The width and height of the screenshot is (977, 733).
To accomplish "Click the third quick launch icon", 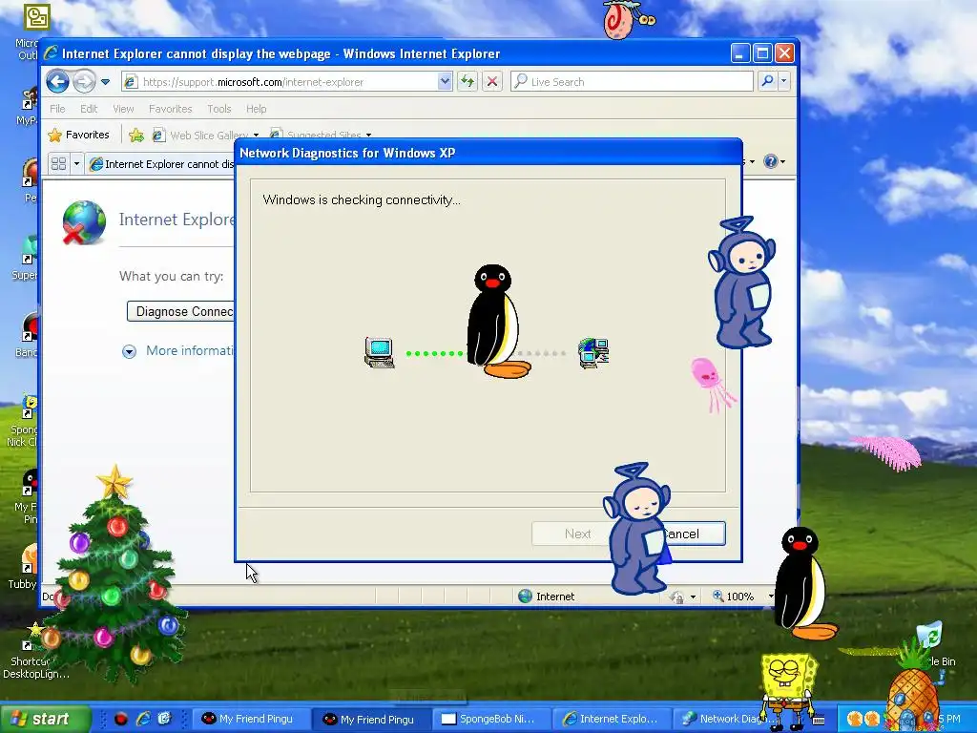I will pos(164,719).
